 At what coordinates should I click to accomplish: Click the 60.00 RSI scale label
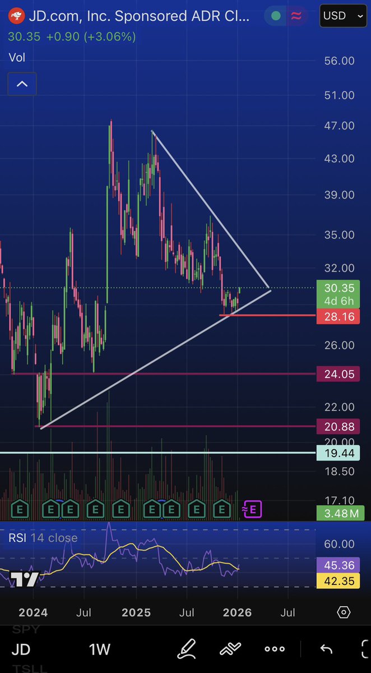[340, 544]
